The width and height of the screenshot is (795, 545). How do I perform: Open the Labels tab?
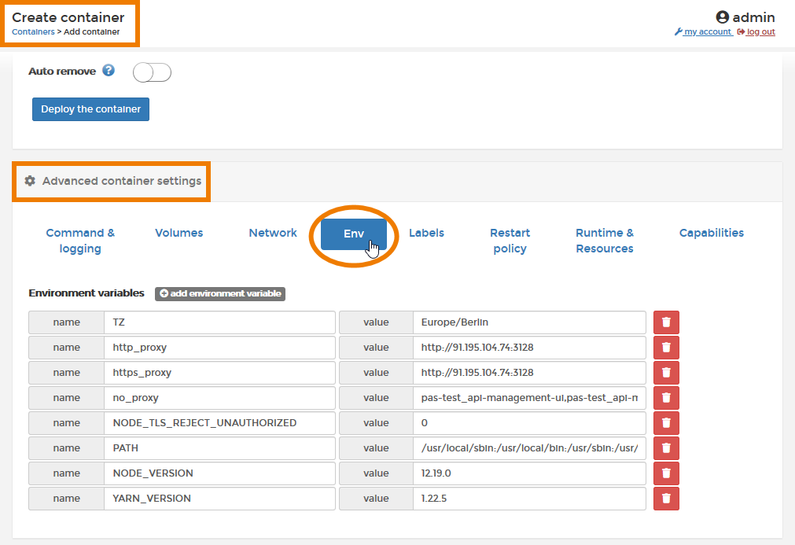coord(426,233)
